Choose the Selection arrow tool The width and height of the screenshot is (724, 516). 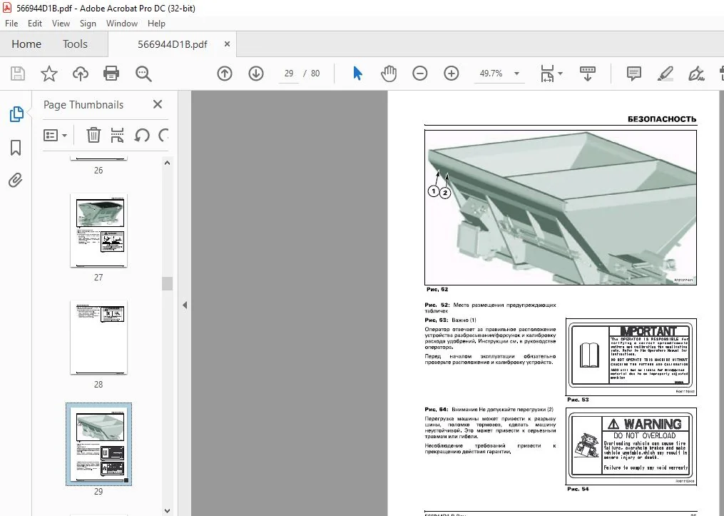click(357, 74)
